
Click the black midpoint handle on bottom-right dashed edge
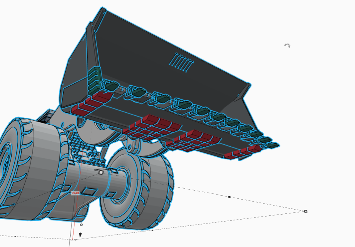(x=152, y=230)
